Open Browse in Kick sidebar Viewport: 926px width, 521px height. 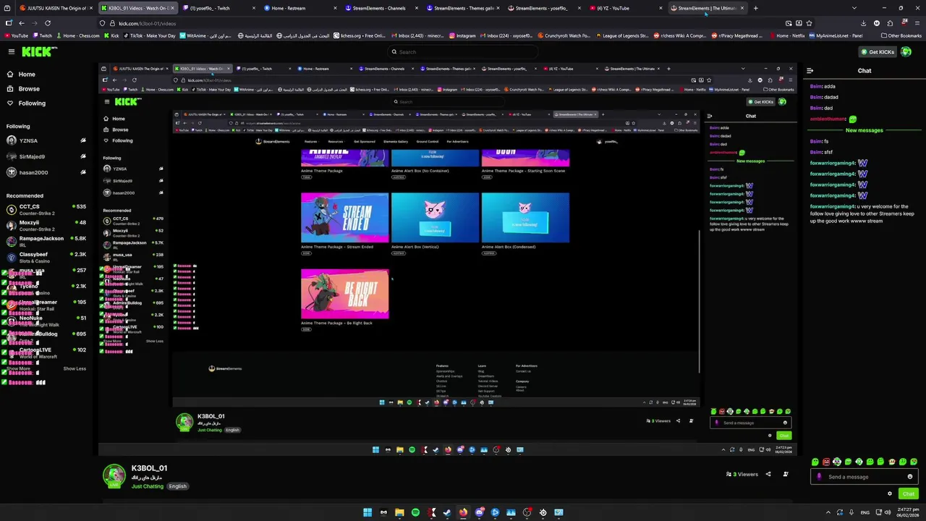pyautogui.click(x=29, y=89)
